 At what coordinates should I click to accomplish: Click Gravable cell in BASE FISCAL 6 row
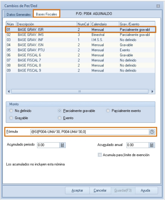point(126,55)
